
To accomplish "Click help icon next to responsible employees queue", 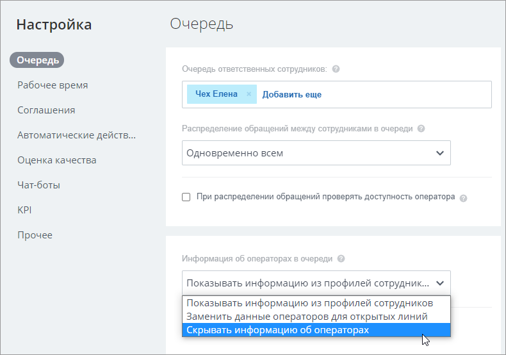I will [336, 69].
